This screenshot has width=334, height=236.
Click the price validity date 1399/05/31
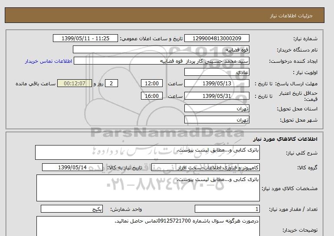pyautogui.click(x=216, y=96)
